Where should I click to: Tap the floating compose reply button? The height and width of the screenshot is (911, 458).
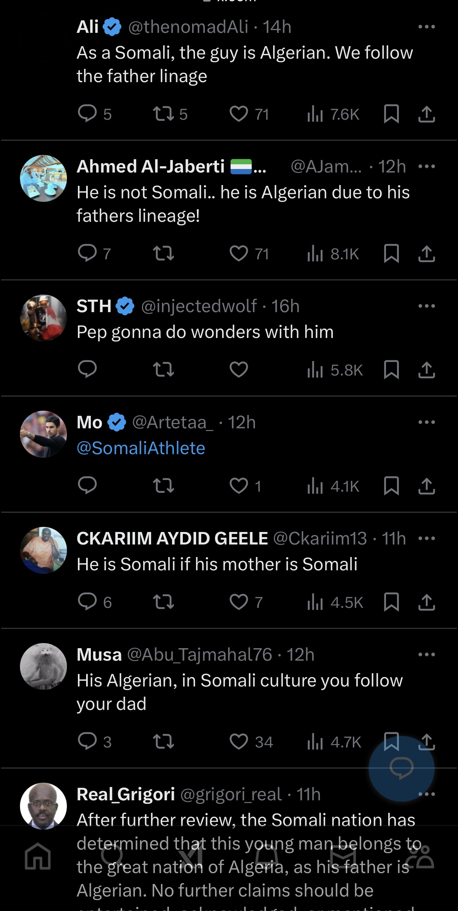pyautogui.click(x=401, y=769)
